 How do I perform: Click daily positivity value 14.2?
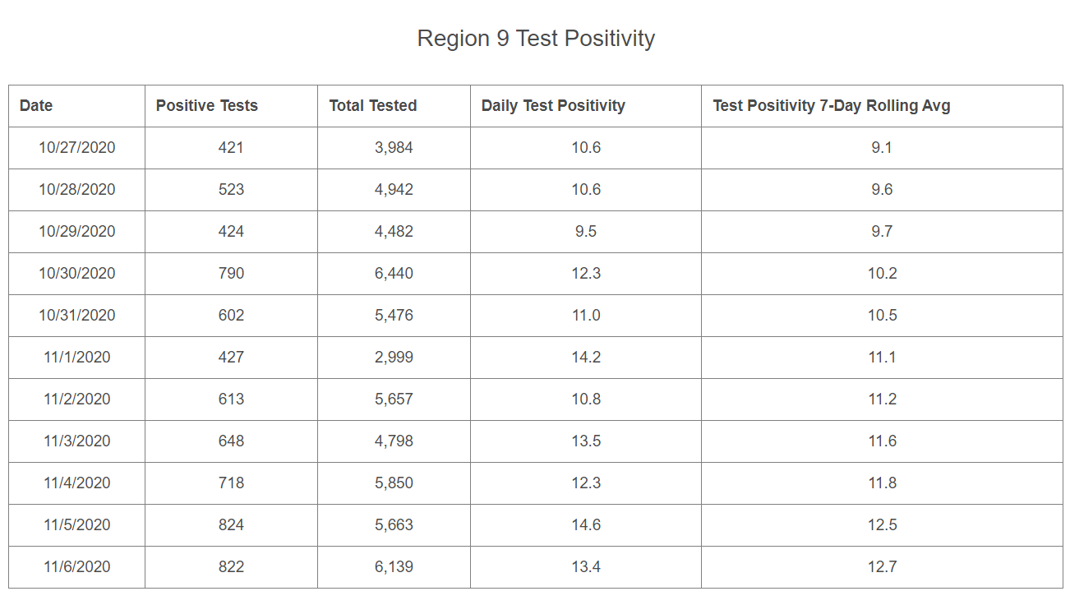586,358
